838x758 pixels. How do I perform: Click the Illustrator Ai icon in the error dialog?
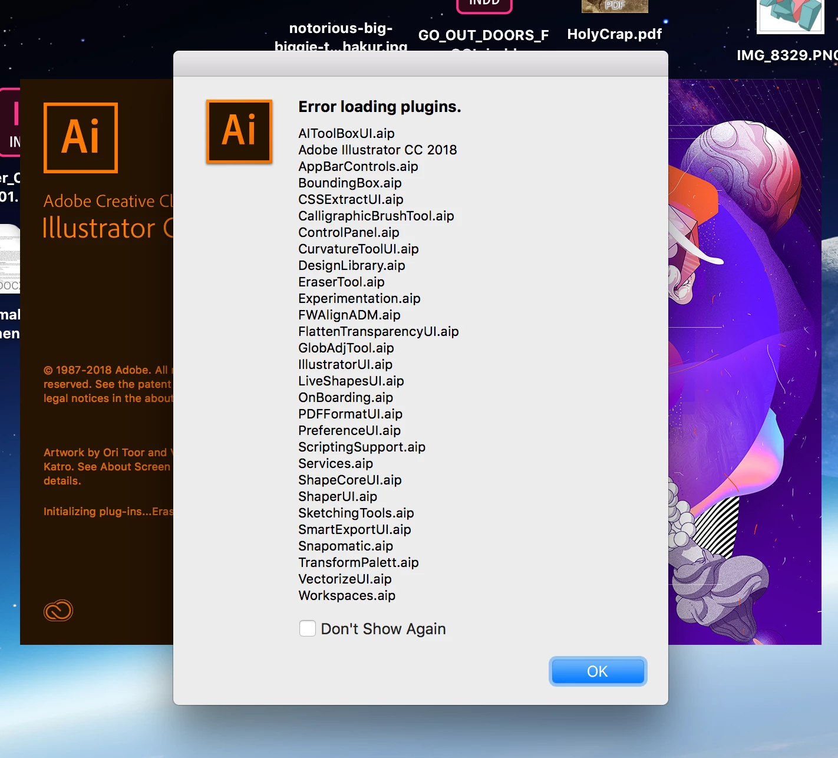pos(239,131)
